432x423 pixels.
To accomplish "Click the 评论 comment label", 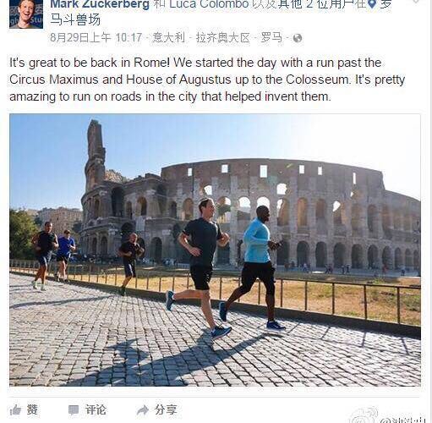I will coord(96,410).
